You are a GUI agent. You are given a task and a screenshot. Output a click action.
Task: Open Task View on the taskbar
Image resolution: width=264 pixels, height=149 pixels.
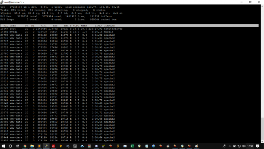[x=17, y=146]
